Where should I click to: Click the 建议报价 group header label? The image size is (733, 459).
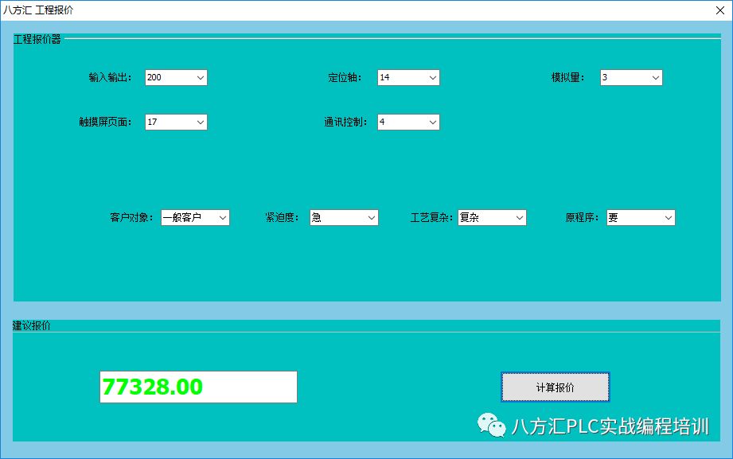point(32,325)
